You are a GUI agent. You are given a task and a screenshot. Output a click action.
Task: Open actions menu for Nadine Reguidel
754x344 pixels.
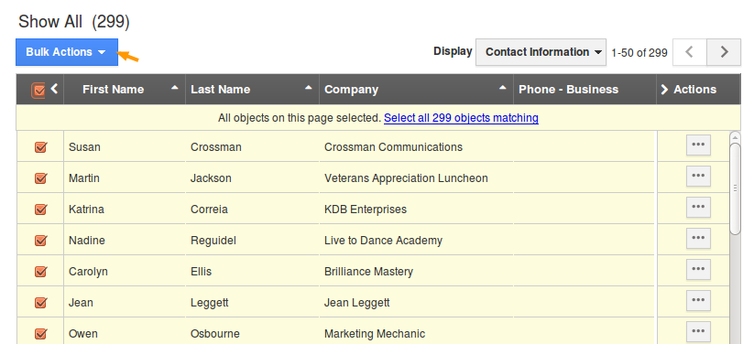pos(698,238)
